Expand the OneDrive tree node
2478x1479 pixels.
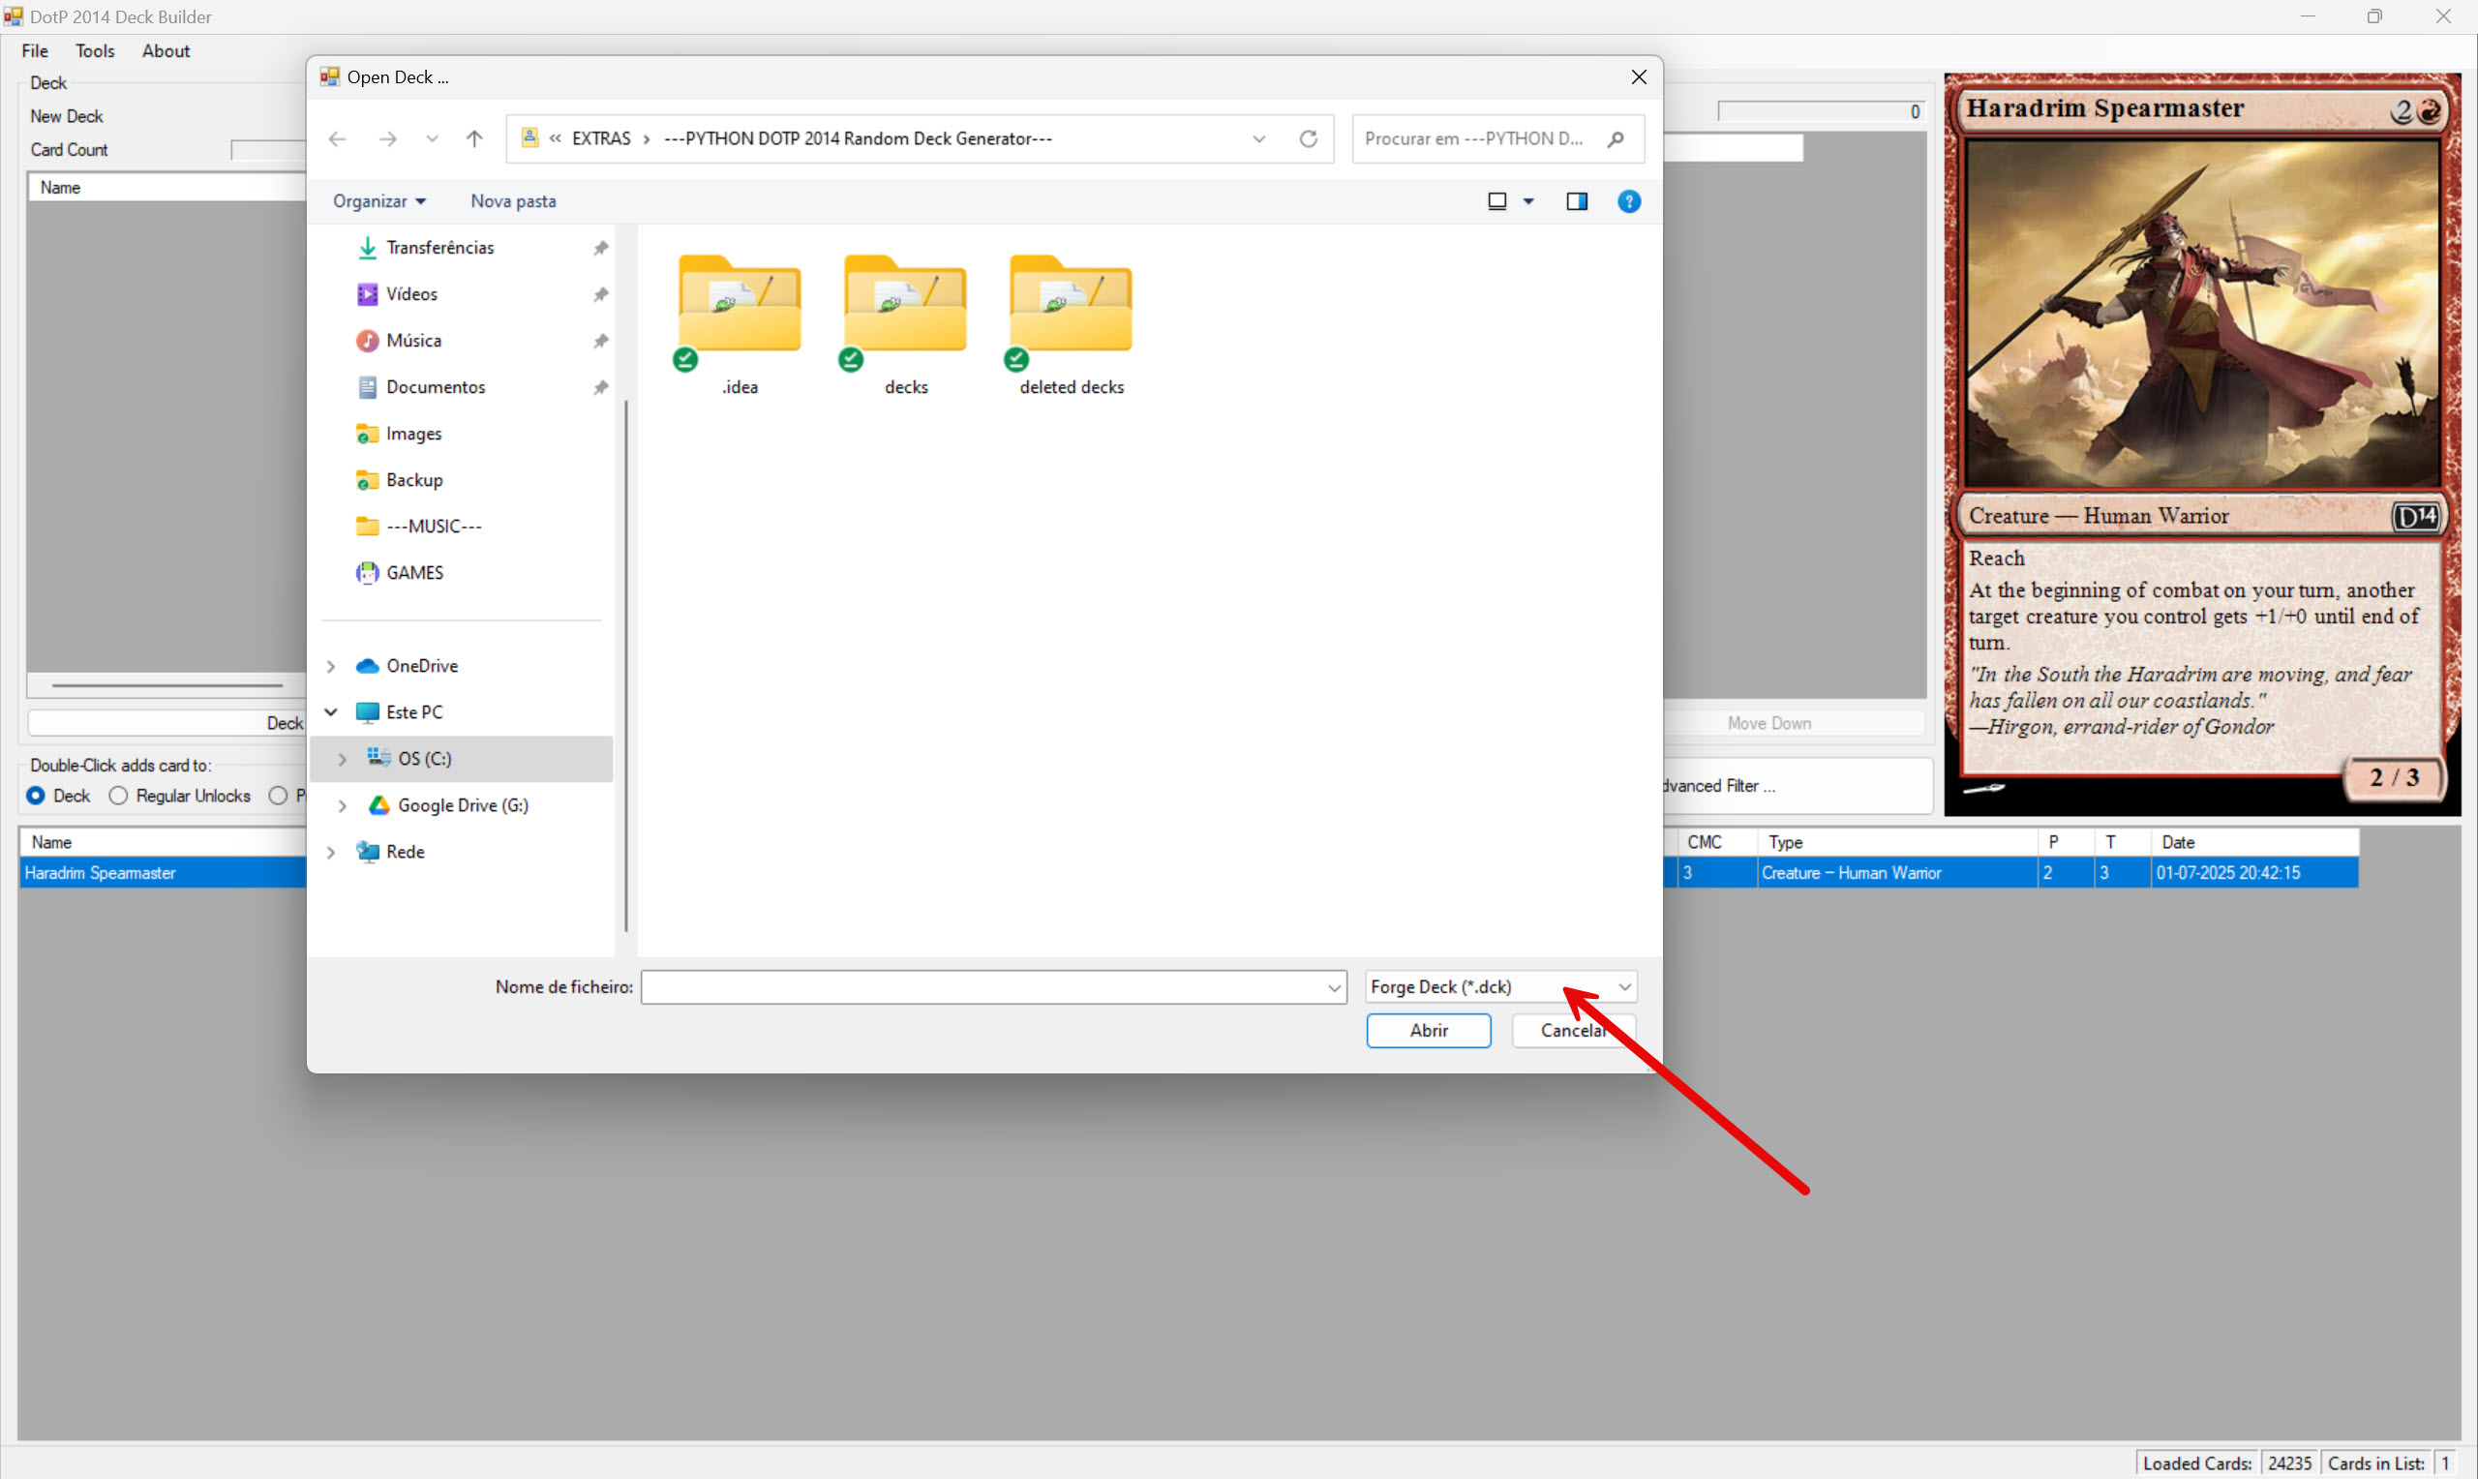click(331, 666)
